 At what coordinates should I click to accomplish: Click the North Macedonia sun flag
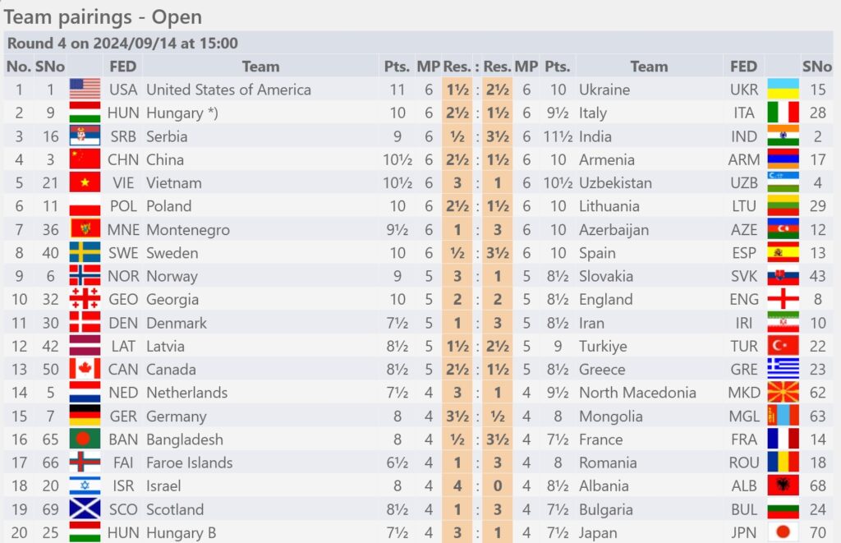coord(783,392)
